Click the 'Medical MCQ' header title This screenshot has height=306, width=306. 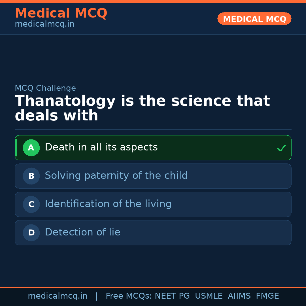point(61,13)
